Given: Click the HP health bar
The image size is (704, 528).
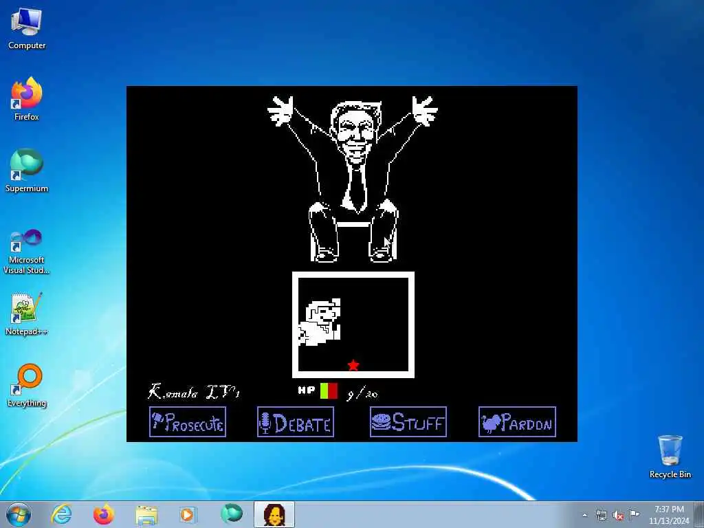Looking at the screenshot, I should coord(329,391).
